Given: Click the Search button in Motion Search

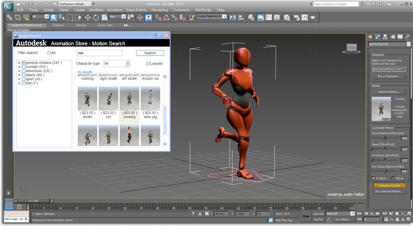Looking at the screenshot, I should [150, 53].
